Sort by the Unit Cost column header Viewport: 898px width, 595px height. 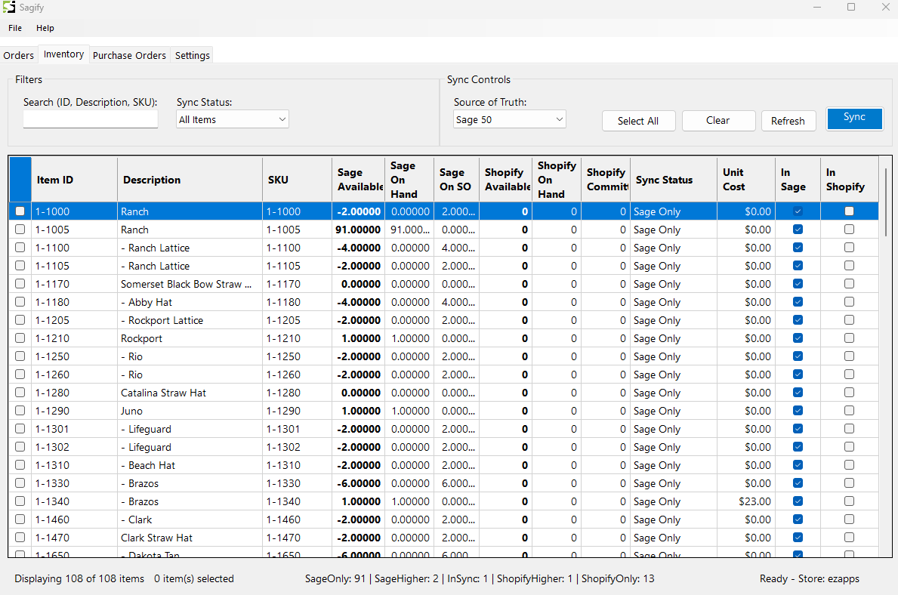(746, 180)
